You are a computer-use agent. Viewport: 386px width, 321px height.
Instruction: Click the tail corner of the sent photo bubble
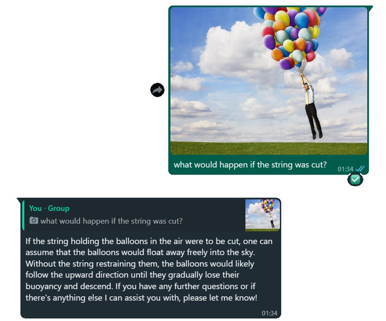point(371,8)
